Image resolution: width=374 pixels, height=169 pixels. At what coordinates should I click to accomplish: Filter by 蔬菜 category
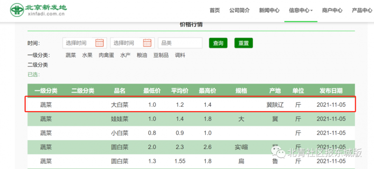click(71, 55)
